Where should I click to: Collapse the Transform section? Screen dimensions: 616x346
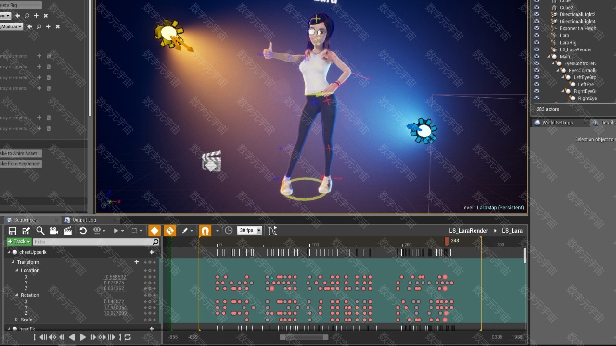13,262
